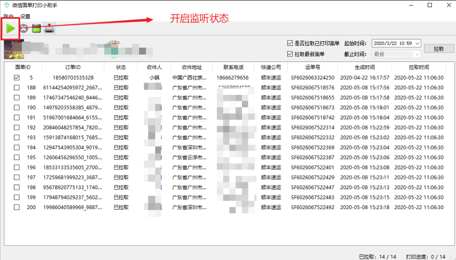
Task: Select order 20846048257854_7820...
Action: (x=72, y=127)
